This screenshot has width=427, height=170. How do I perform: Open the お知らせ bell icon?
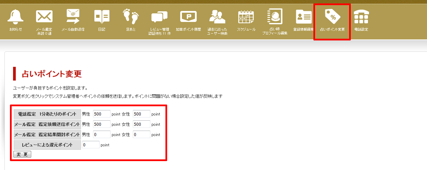(x=16, y=16)
